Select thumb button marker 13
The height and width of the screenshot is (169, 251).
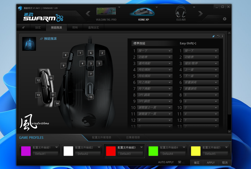[x=38, y=95]
